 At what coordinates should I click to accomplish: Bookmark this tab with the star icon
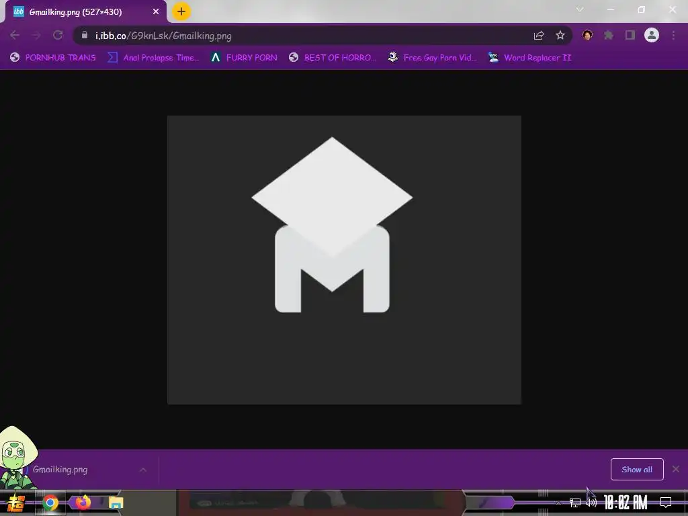point(560,35)
